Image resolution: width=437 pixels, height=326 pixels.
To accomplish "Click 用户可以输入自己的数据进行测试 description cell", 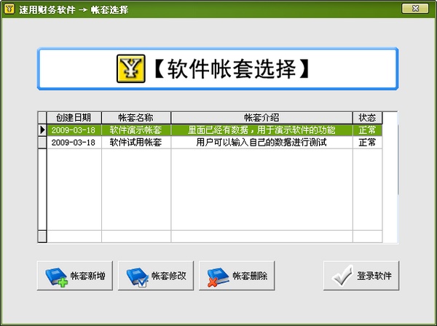I will pos(261,142).
